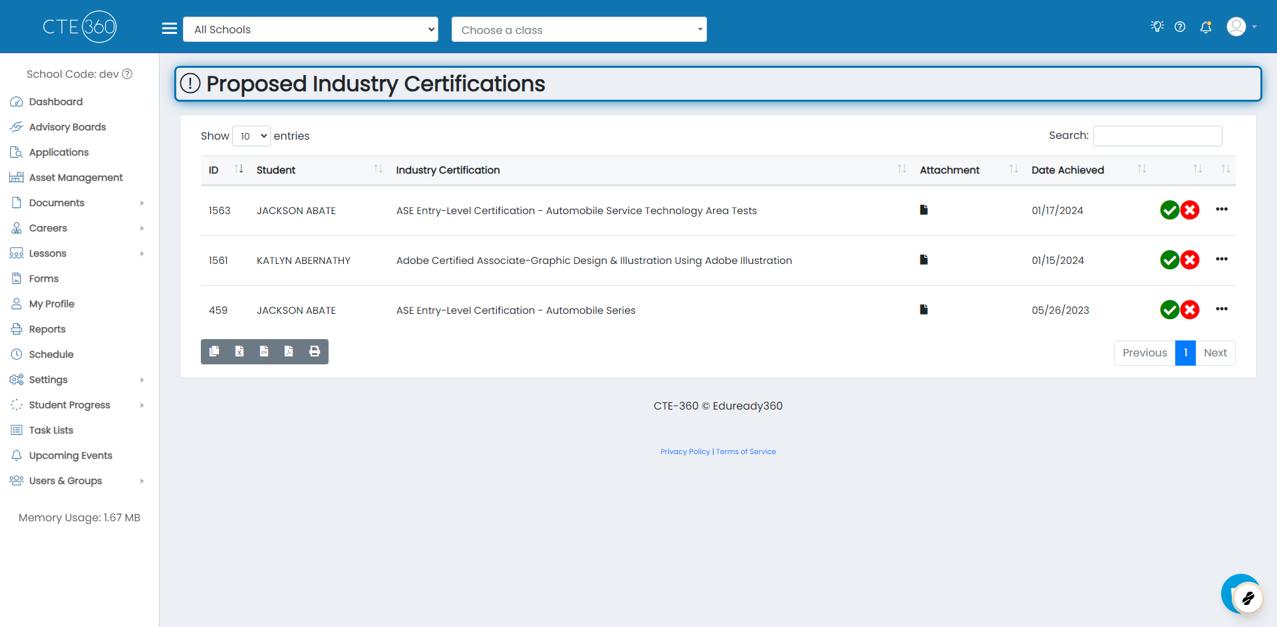Open attachment file for row 459
This screenshot has width=1277, height=627.
(924, 309)
